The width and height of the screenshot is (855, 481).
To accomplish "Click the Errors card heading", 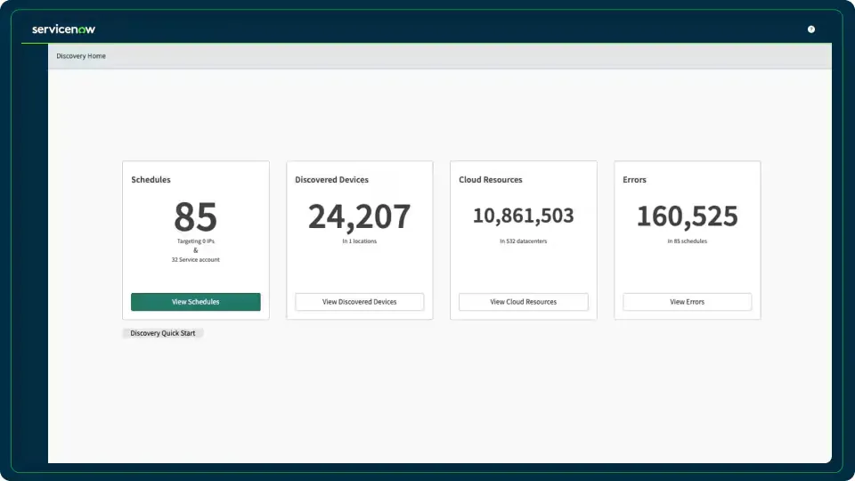I will point(634,180).
